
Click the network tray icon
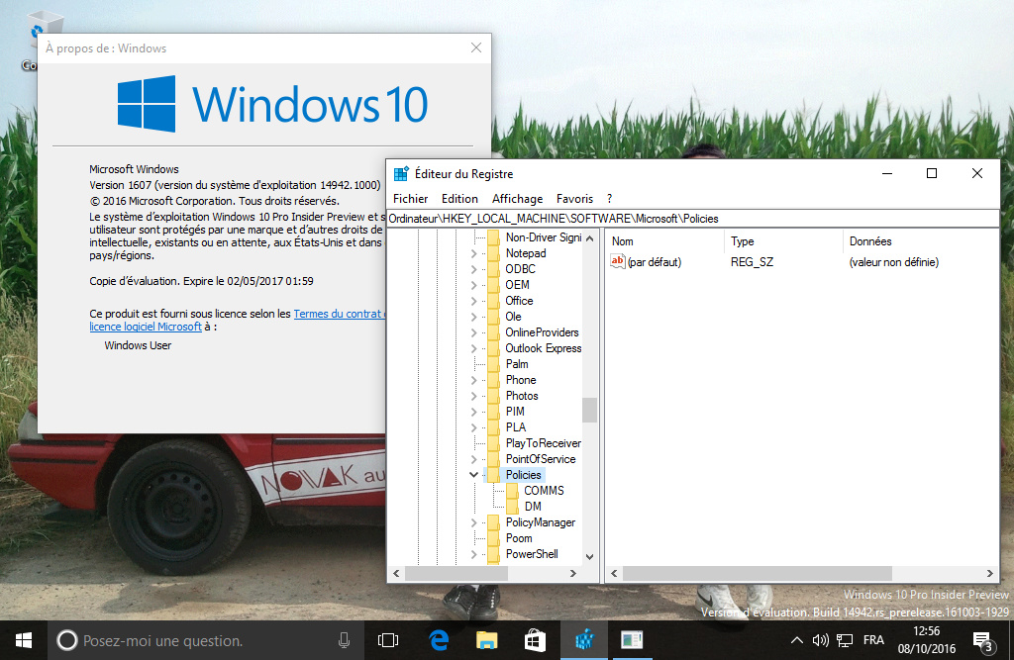[845, 640]
